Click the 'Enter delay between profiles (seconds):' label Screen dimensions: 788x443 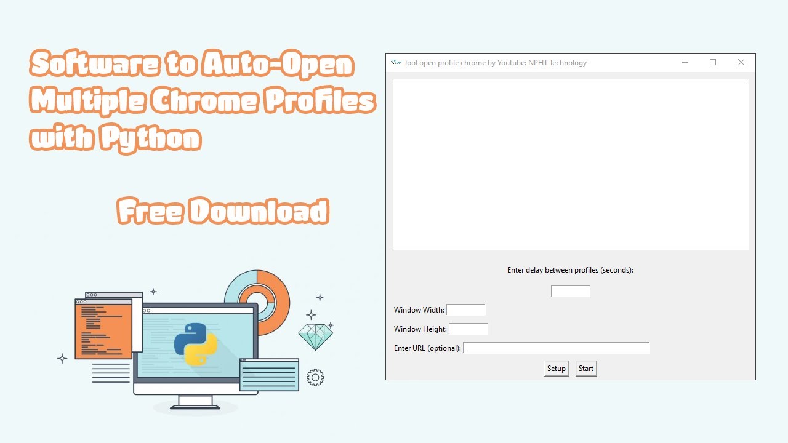[x=570, y=270]
